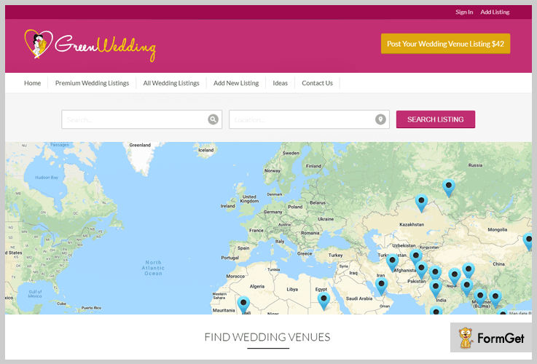Viewport: 537px width, 364px height.
Task: Click the Sign In link
Action: click(x=464, y=12)
